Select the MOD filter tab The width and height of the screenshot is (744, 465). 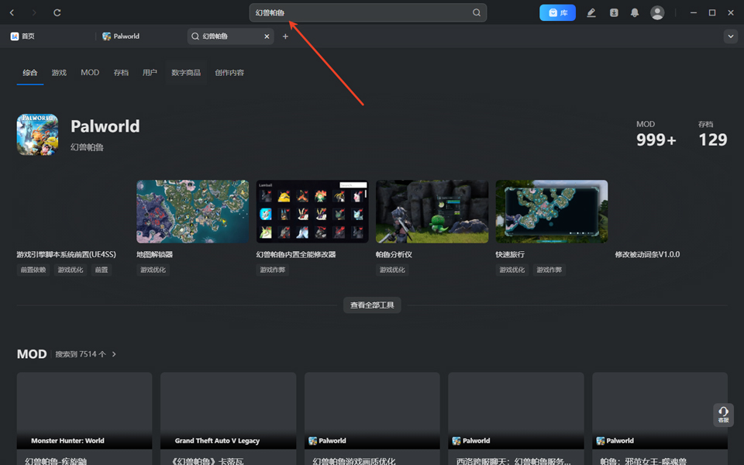[90, 73]
